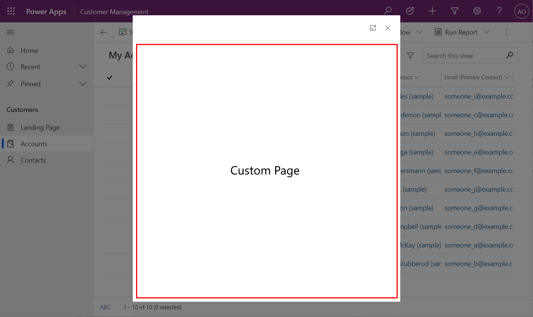Image resolution: width=533 pixels, height=317 pixels.
Task: Collapse the sitemap using the hamburger icon
Action: coord(10,32)
